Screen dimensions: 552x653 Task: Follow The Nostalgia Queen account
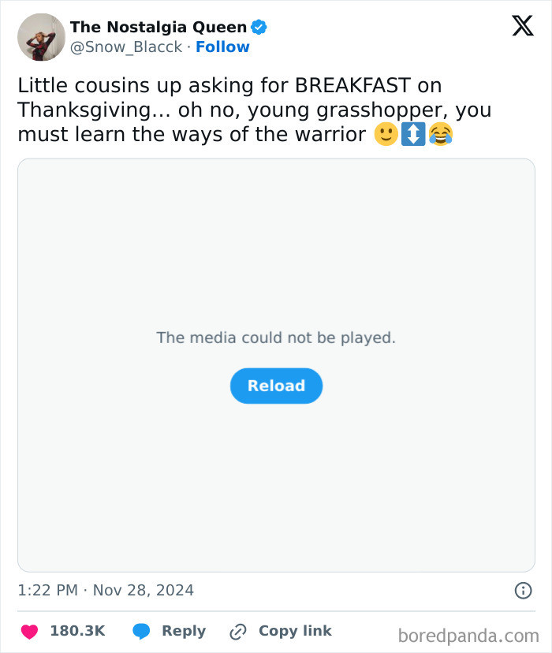[x=223, y=47]
